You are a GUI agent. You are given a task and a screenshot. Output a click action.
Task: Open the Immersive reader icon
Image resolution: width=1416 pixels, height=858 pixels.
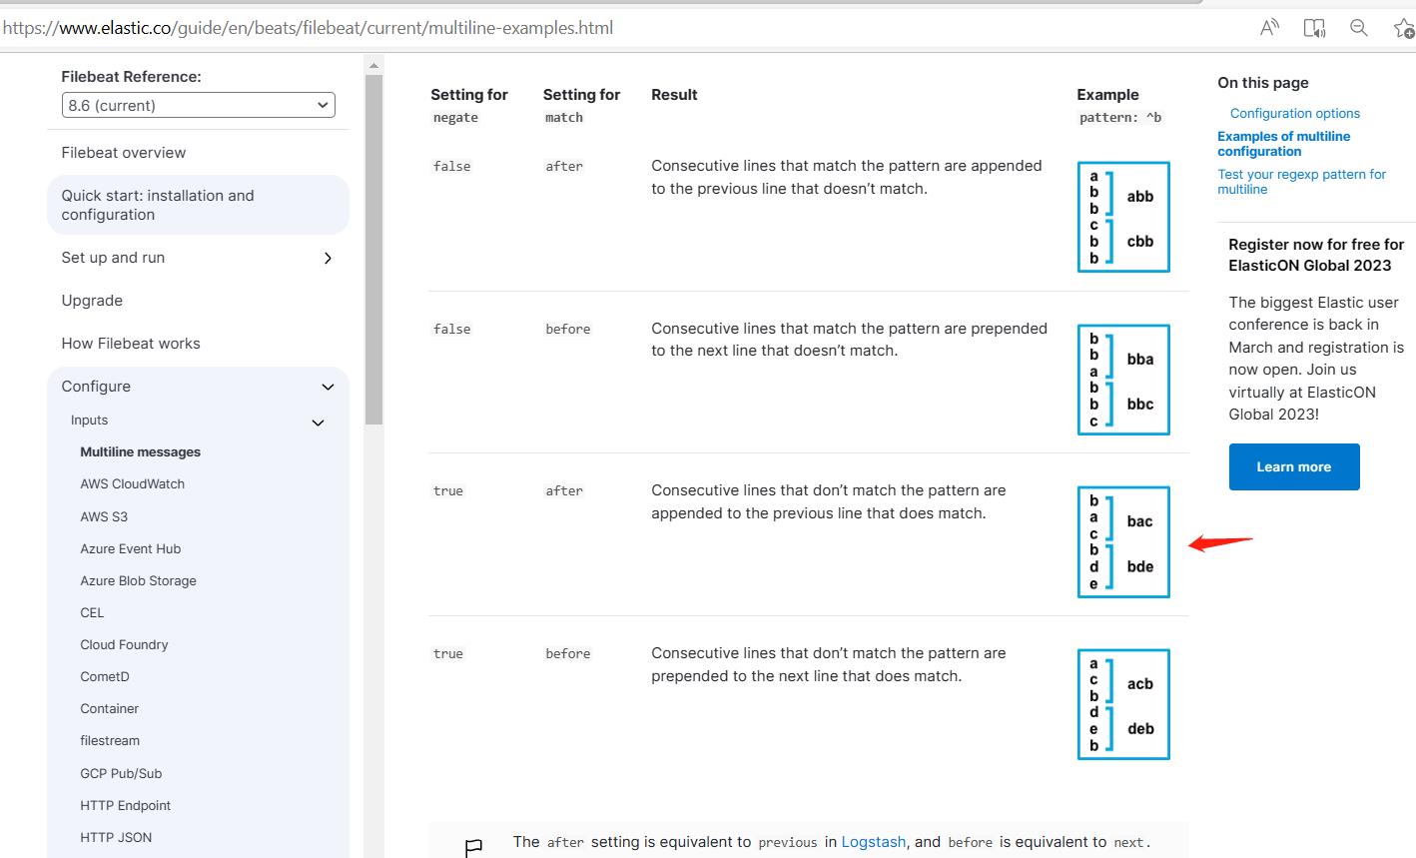1314,28
